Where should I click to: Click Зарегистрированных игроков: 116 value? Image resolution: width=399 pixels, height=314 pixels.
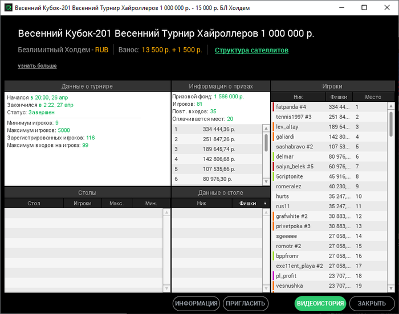[x=90, y=138]
